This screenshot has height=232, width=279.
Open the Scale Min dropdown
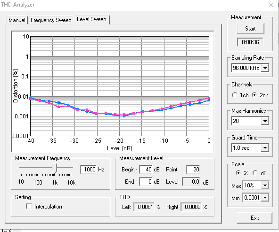[x=265, y=198]
